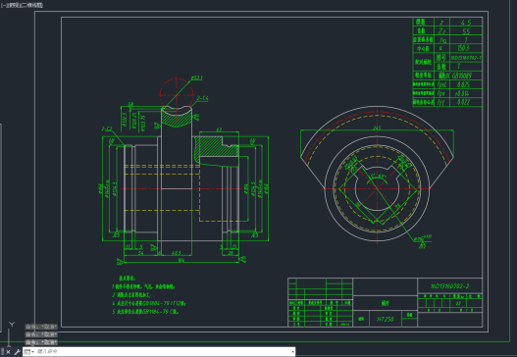Click the 48.5 dimension text

177,253
